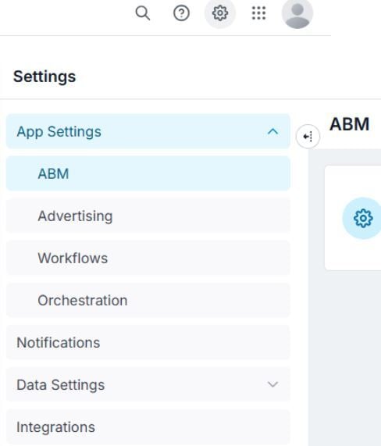Open the Data Settings section
The height and width of the screenshot is (446, 381).
click(148, 384)
